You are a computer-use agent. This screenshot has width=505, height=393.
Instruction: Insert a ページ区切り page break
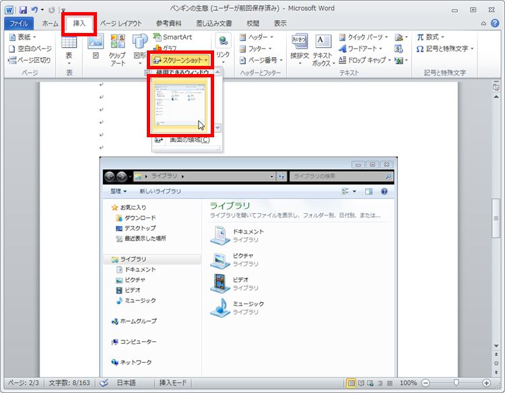(x=30, y=60)
